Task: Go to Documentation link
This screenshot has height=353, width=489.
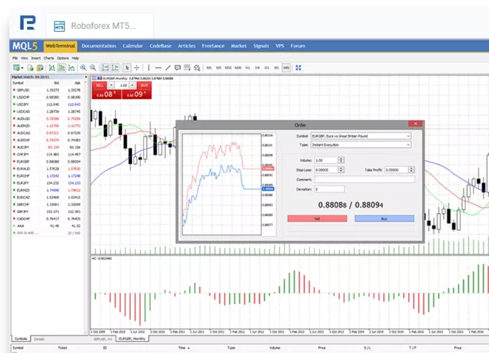Action: 99,46
